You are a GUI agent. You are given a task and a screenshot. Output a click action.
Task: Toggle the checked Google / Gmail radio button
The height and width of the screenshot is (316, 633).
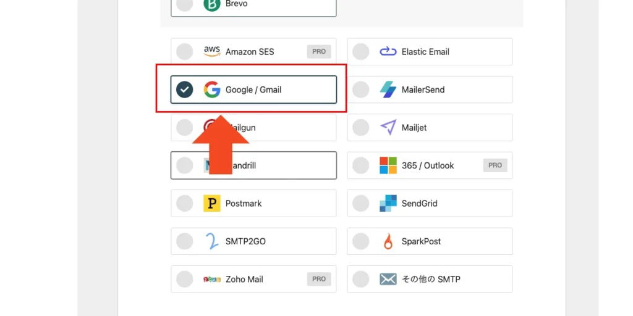(184, 89)
